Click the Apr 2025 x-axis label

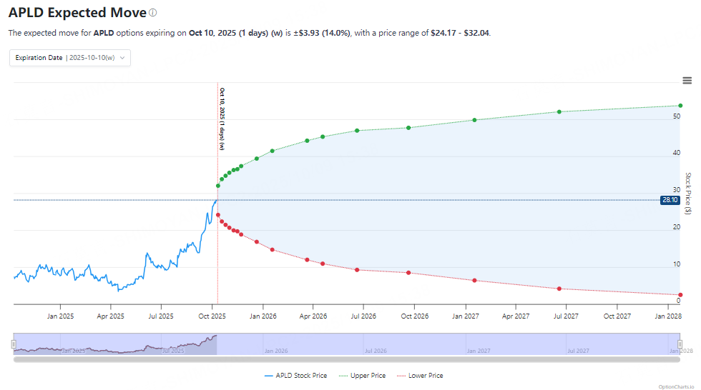click(110, 316)
